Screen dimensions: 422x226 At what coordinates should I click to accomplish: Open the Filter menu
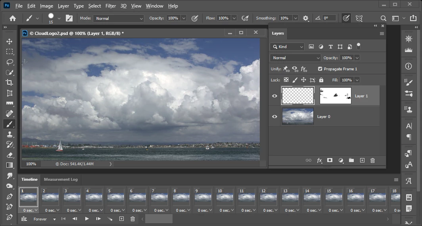pyautogui.click(x=111, y=6)
